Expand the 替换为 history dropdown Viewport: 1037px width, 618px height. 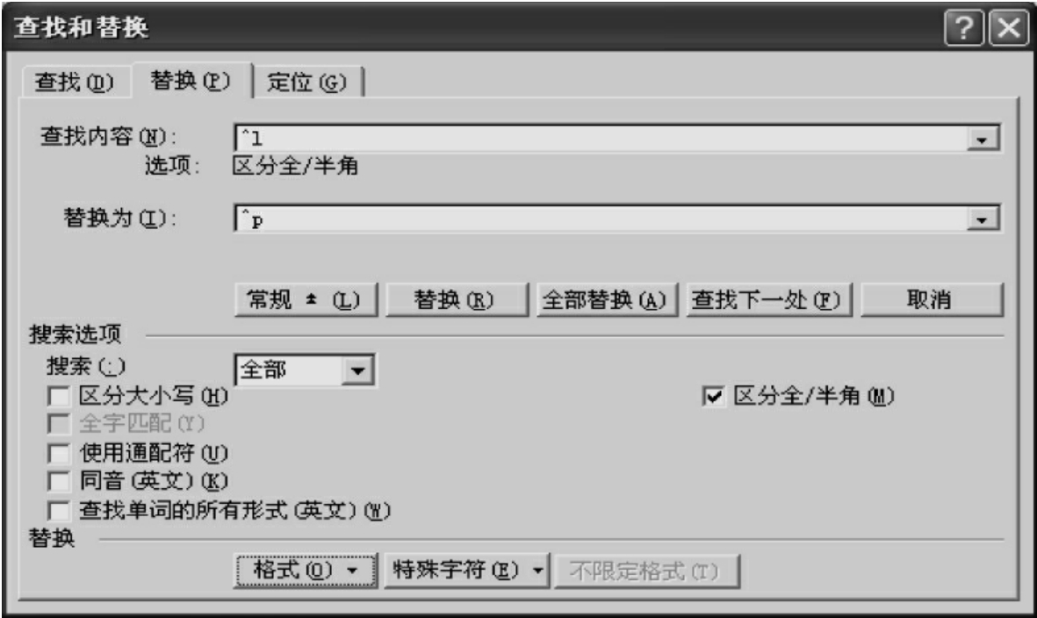(x=982, y=219)
